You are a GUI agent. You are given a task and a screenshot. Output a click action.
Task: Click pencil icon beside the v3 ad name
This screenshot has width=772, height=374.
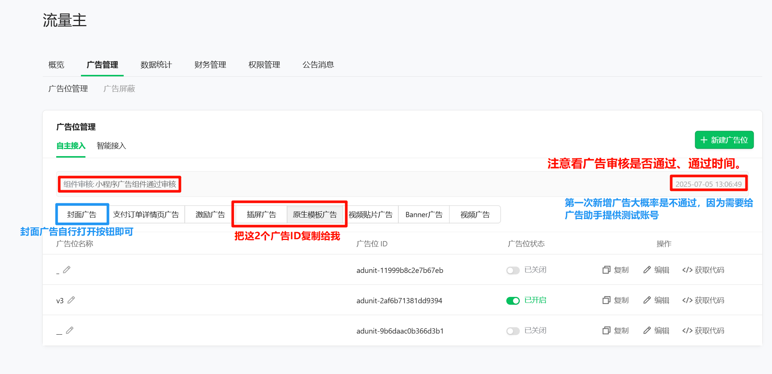[x=71, y=300]
